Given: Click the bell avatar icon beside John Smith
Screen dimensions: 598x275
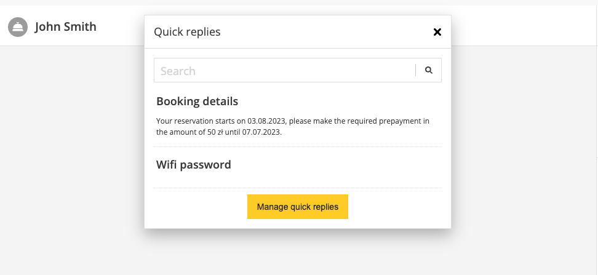Looking at the screenshot, I should pos(18,27).
